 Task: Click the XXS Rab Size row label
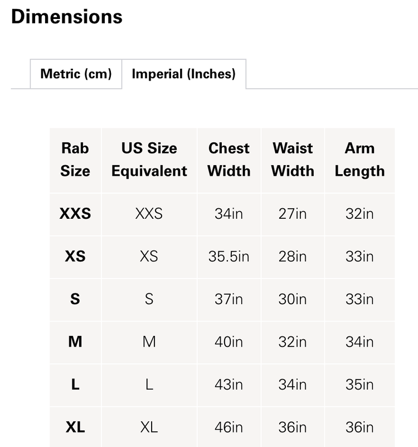pyautogui.click(x=75, y=214)
